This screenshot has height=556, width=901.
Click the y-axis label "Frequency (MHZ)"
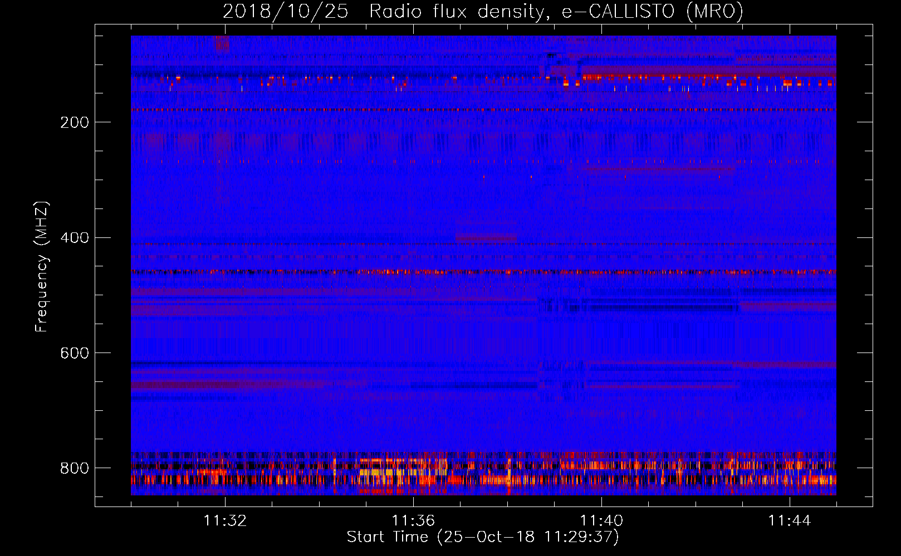tap(41, 266)
